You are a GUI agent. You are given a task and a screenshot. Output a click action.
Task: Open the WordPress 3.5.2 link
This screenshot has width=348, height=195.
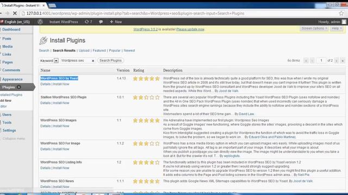click(145, 29)
